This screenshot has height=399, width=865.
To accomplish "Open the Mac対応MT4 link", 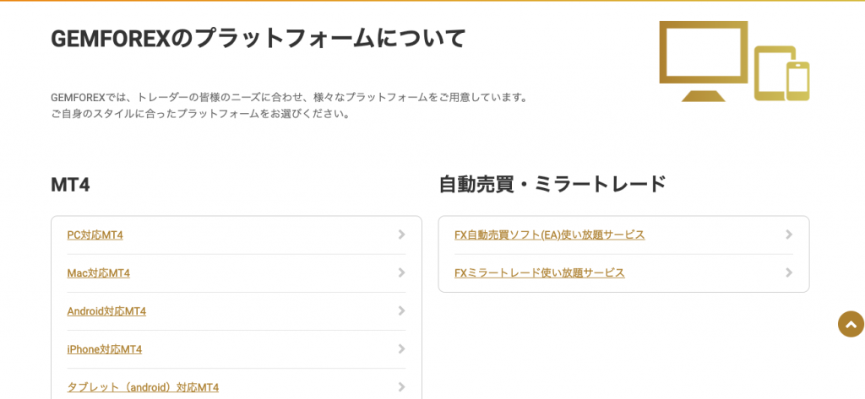I will (98, 273).
